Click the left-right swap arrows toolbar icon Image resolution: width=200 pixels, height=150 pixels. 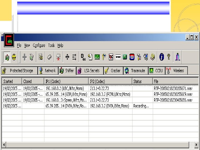(74, 57)
